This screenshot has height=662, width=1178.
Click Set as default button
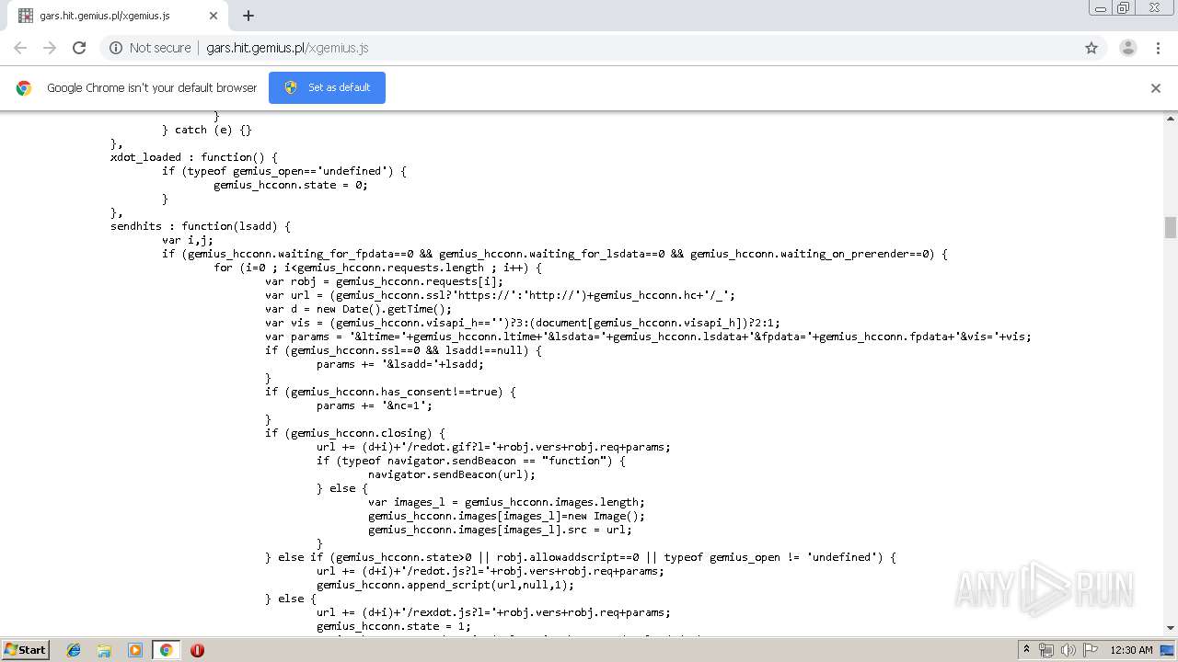click(x=327, y=87)
